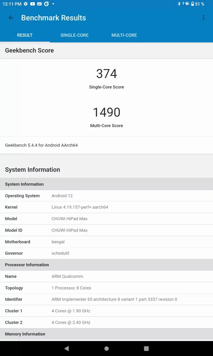Viewport: 213px width, 356px height.
Task: Tap the 12:11 PM clock
Action: (x=12, y=4)
